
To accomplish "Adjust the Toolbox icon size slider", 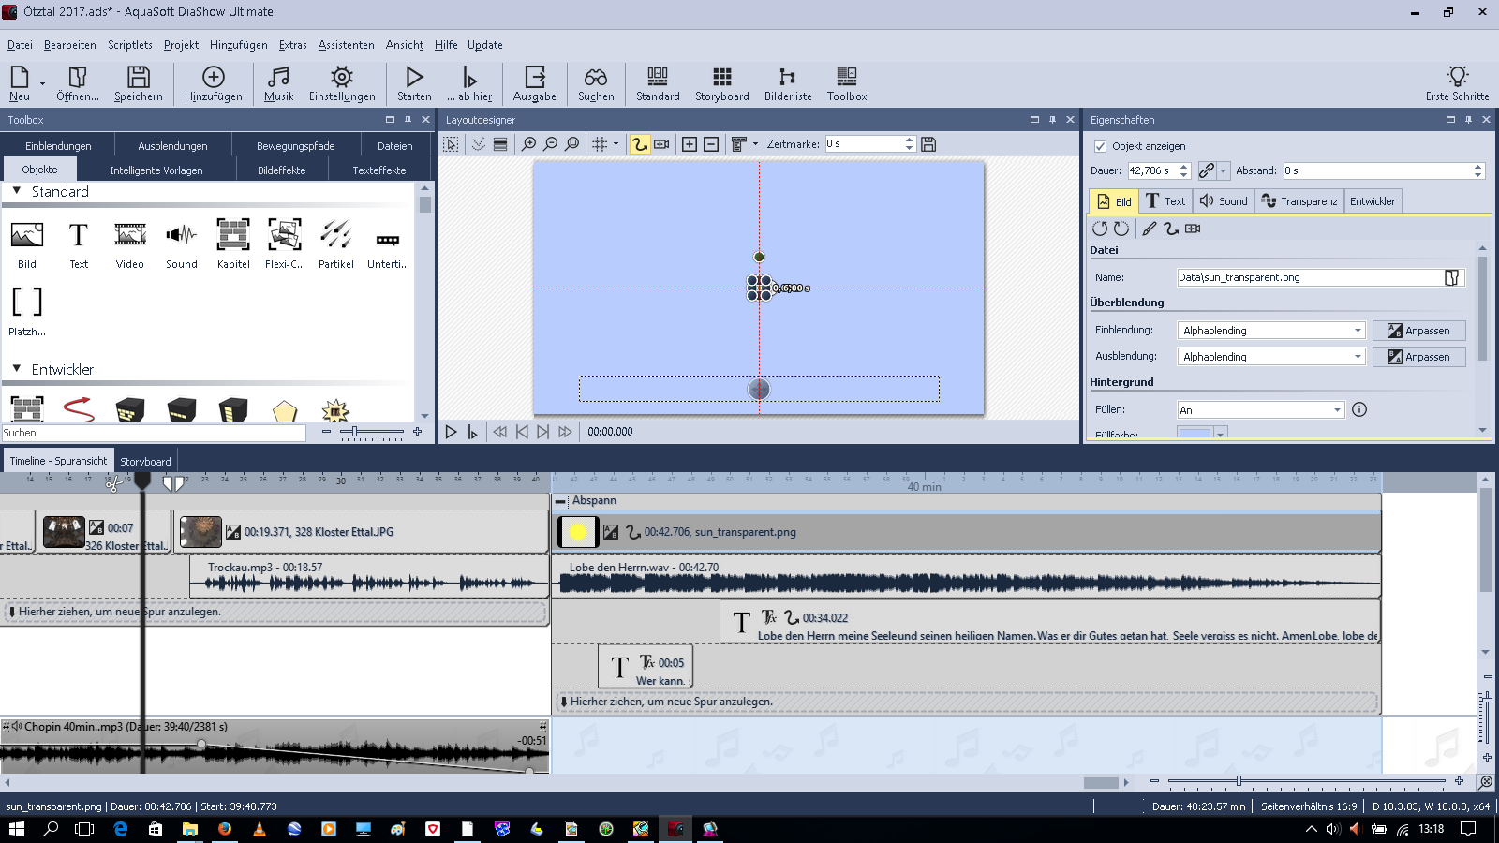I will click(354, 432).
